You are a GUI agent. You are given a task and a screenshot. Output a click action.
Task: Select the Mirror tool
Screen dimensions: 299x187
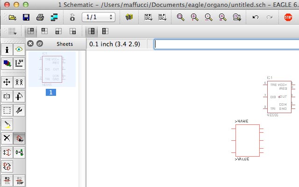click(x=7, y=96)
